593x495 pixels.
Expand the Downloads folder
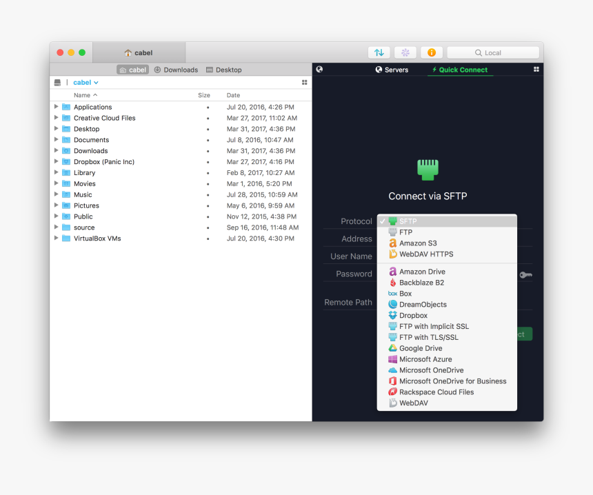pos(57,150)
